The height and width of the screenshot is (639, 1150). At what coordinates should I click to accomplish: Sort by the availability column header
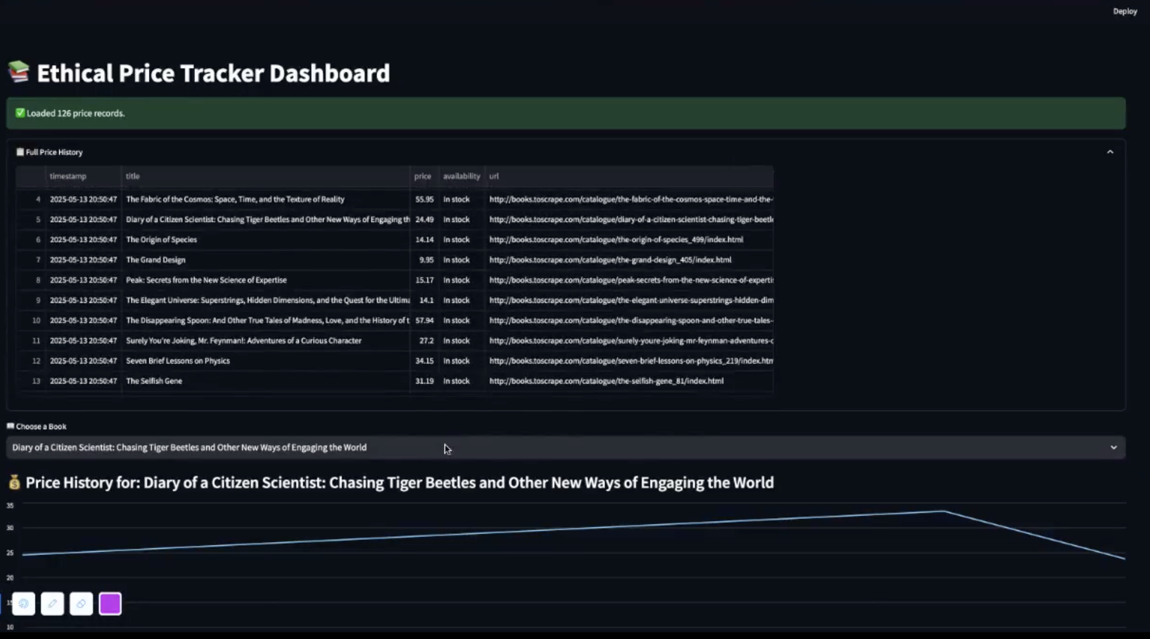[x=462, y=176]
